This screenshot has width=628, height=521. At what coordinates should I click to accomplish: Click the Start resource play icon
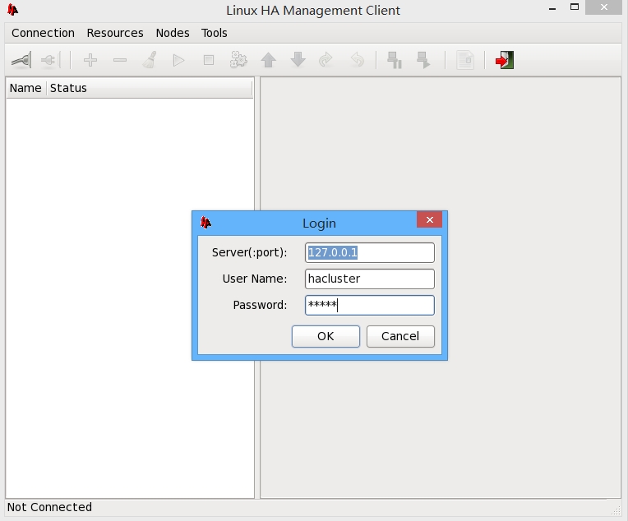(x=178, y=61)
